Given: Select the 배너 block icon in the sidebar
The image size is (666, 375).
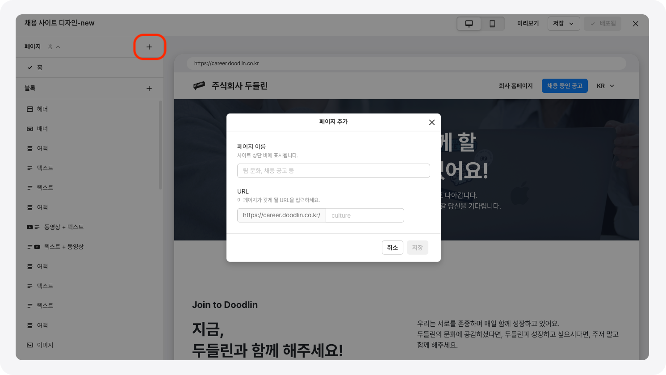Looking at the screenshot, I should click(x=30, y=128).
